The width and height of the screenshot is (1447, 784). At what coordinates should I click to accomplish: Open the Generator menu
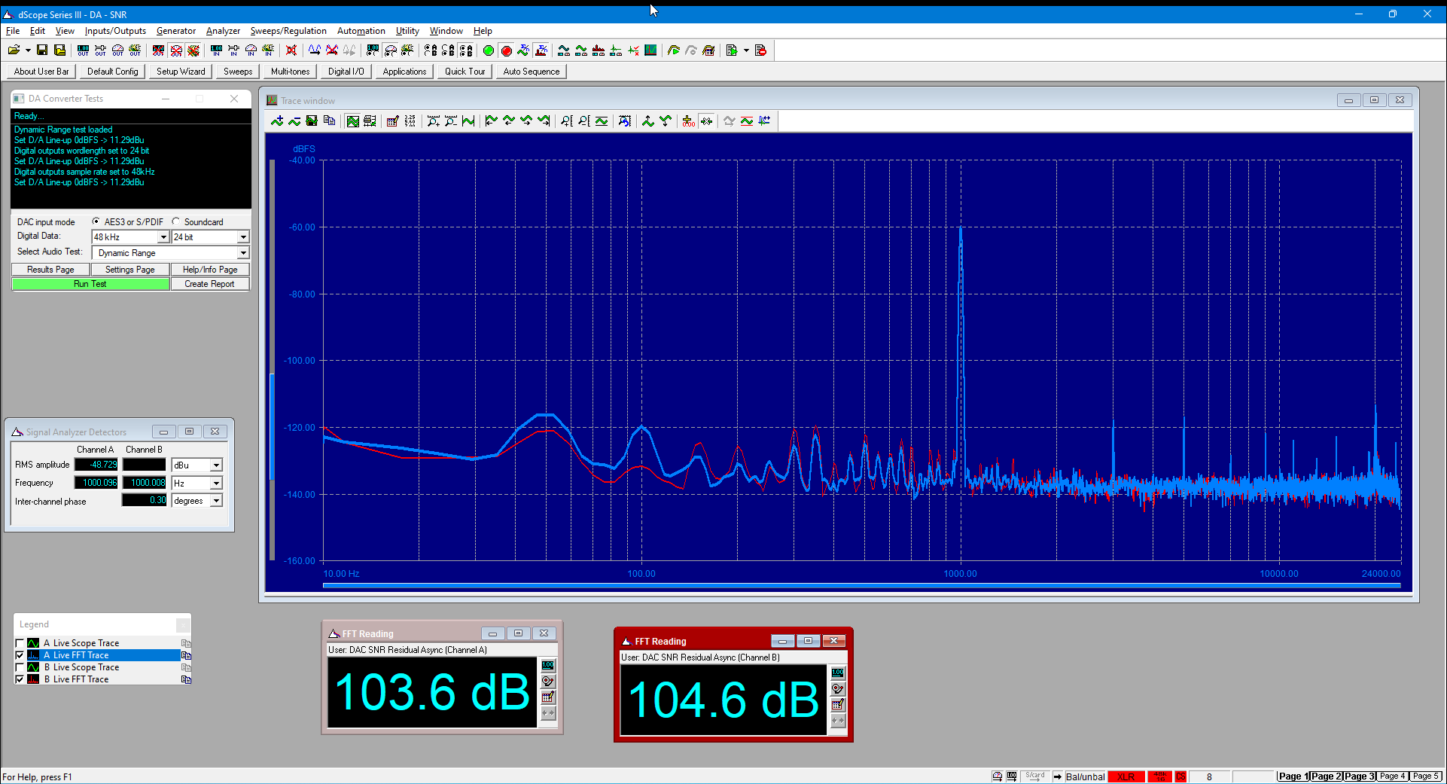[x=176, y=31]
